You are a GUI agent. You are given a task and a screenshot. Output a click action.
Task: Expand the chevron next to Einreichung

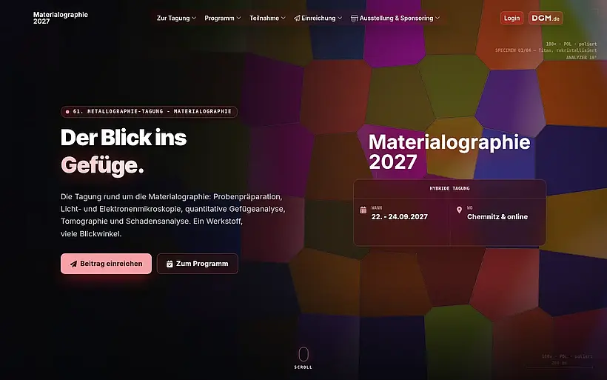pyautogui.click(x=340, y=19)
